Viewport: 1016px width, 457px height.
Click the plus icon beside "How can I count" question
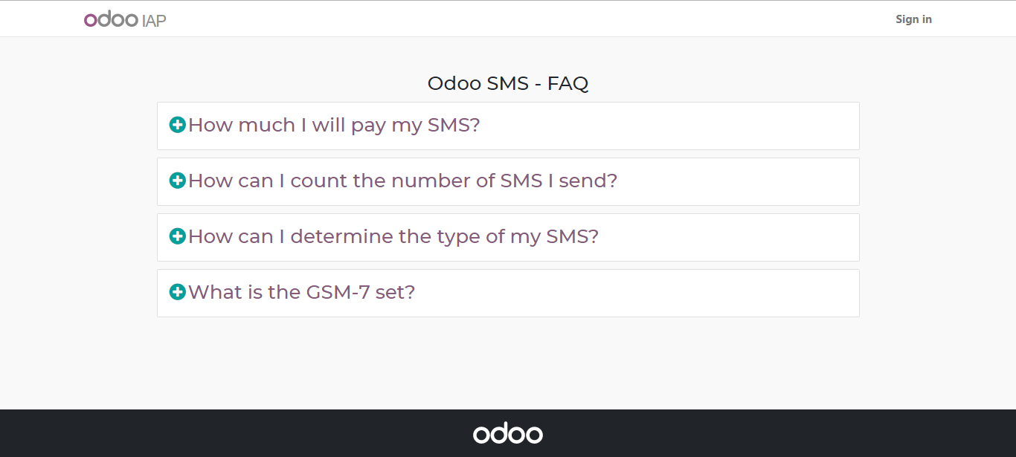click(x=177, y=181)
